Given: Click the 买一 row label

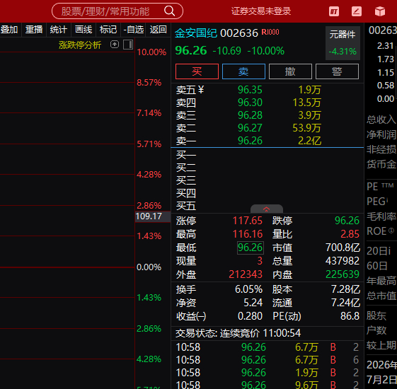Looking at the screenshot, I should [186, 155].
